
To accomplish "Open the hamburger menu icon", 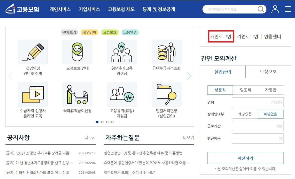I will (288, 9).
